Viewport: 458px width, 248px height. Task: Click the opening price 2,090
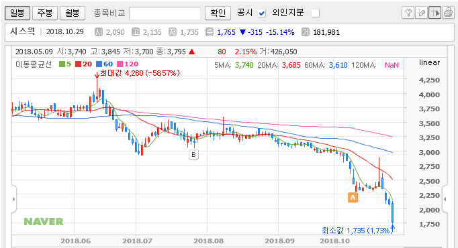point(115,32)
